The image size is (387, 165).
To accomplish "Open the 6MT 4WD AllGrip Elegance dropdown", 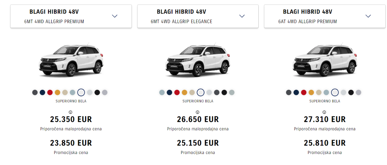I will 242,16.
